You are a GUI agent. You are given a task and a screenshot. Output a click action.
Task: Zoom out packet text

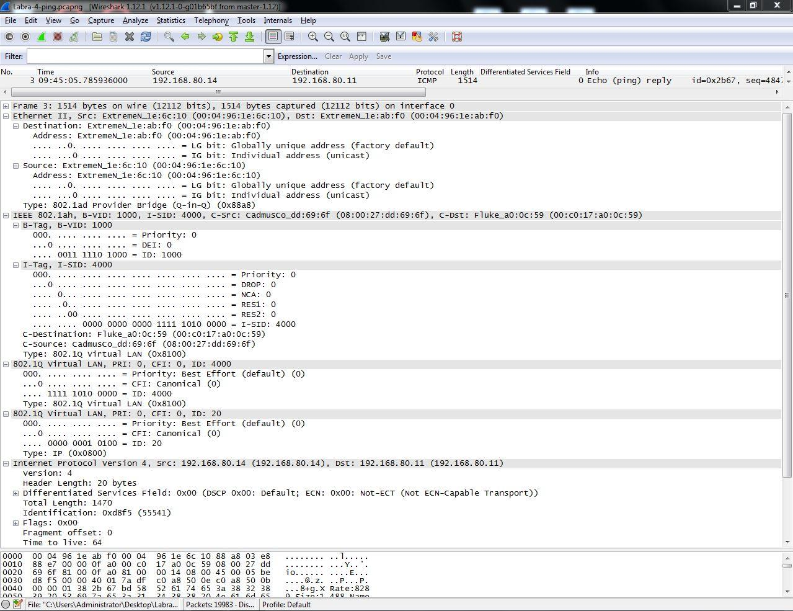pyautogui.click(x=329, y=37)
